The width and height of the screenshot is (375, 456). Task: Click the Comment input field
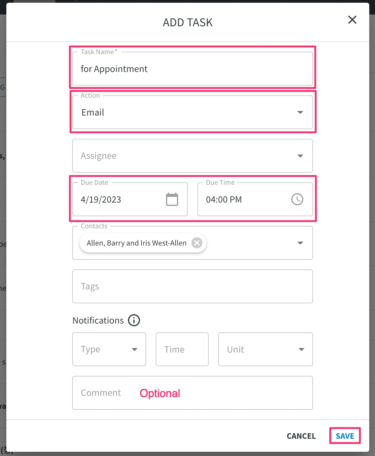point(193,393)
